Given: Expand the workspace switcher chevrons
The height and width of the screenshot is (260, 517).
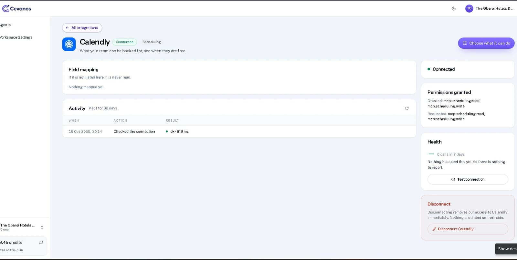Looking at the screenshot, I should (42, 227).
